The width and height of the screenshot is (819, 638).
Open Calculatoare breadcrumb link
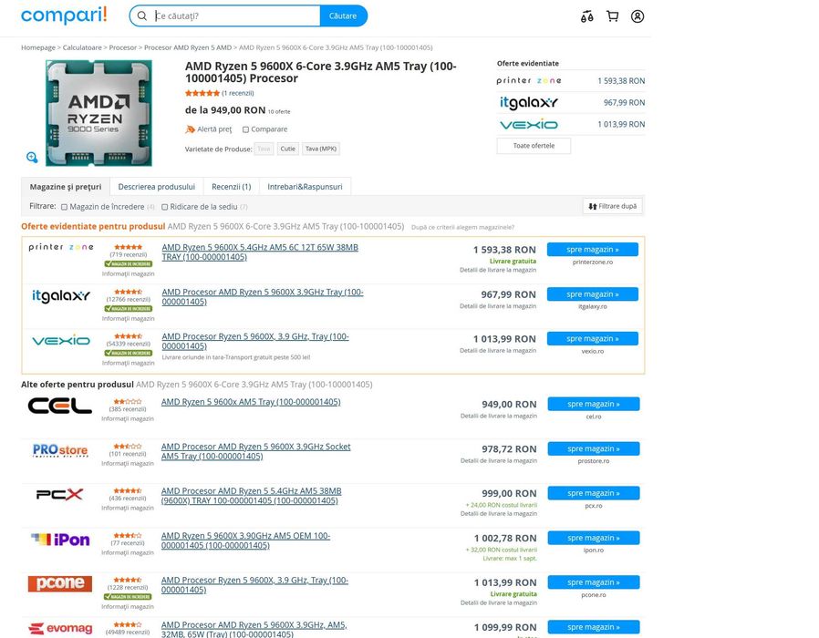[82, 47]
